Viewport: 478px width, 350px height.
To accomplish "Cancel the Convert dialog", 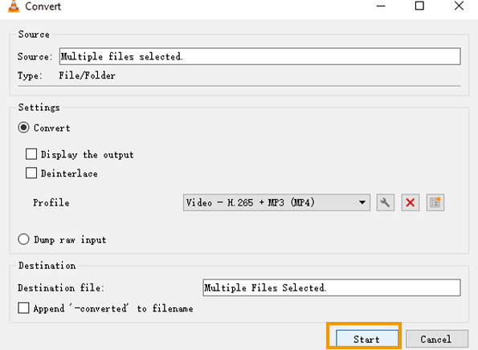I will pyautogui.click(x=436, y=339).
